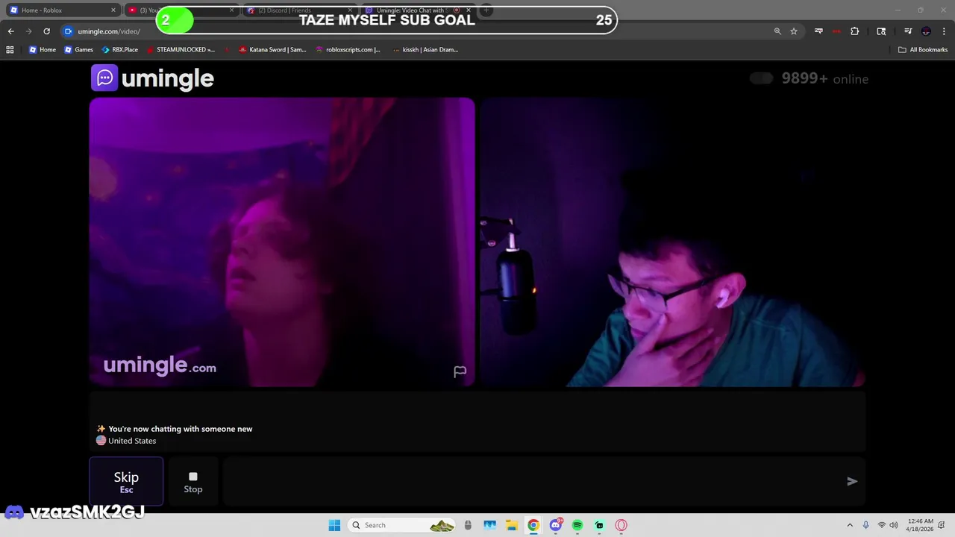Click the taskbar Search box

(403, 525)
